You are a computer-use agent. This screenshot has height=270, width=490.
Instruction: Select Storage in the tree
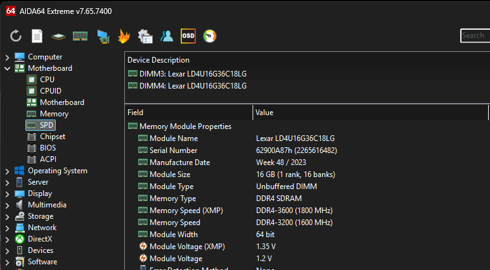click(41, 216)
